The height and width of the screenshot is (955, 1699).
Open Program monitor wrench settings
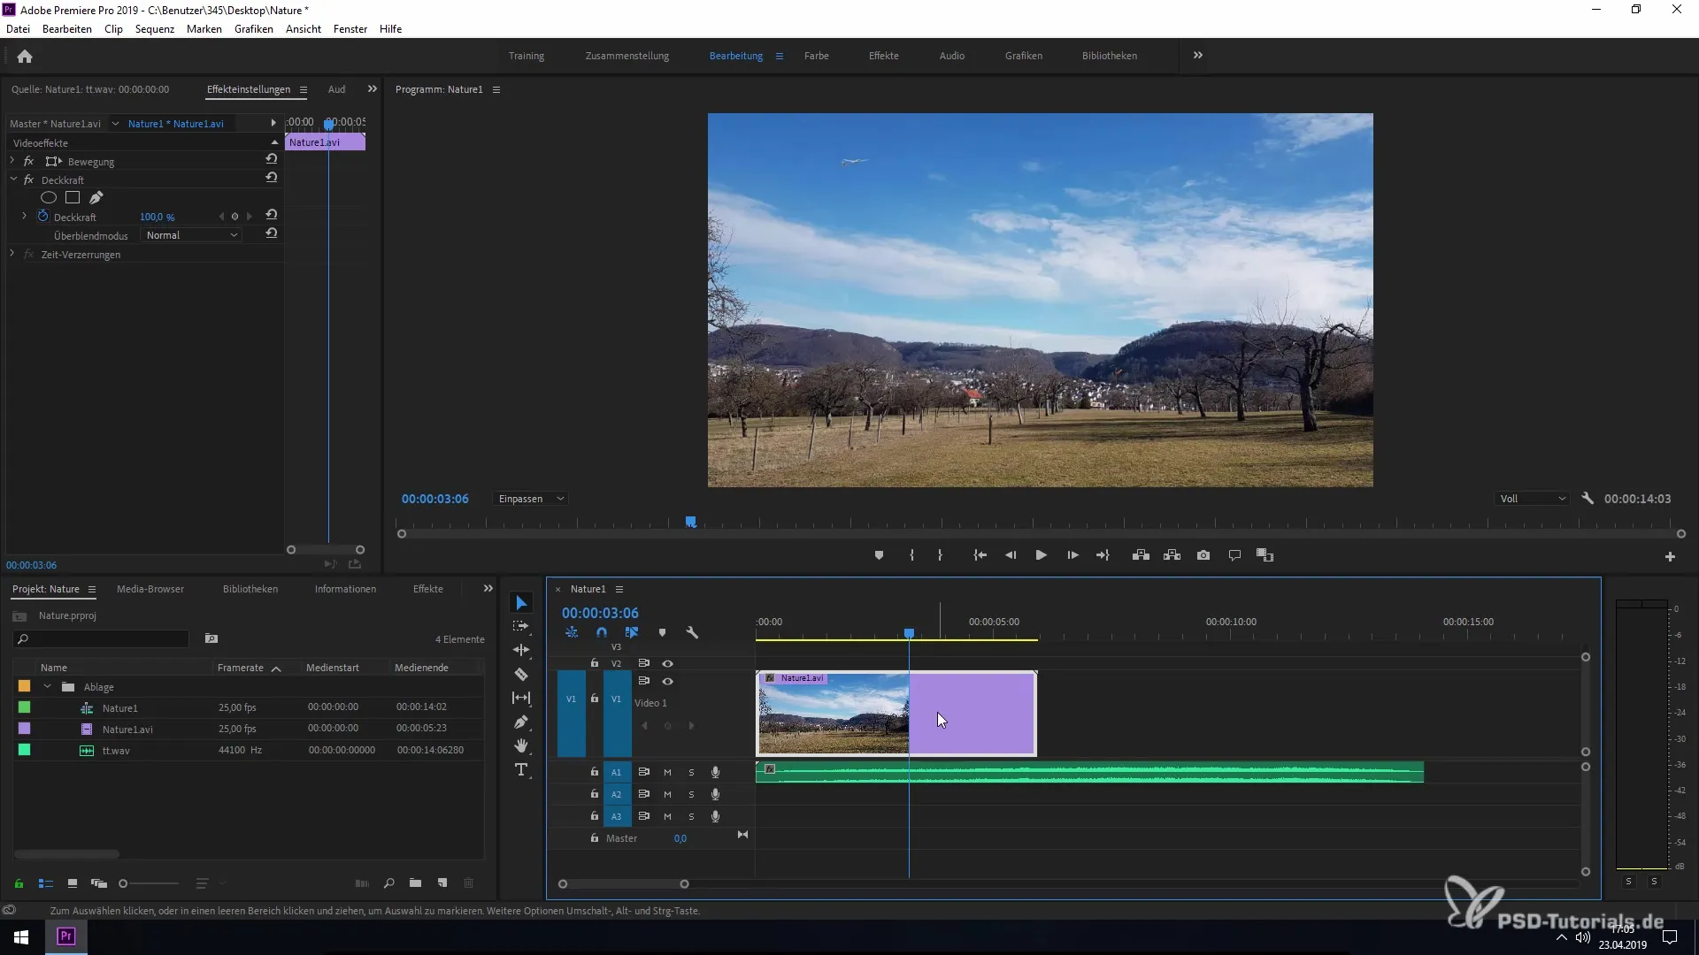(x=1588, y=499)
